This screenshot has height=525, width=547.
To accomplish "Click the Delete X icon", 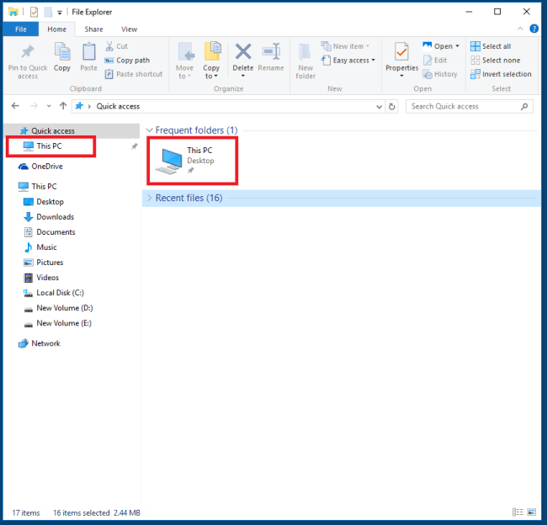I will pyautogui.click(x=243, y=51).
